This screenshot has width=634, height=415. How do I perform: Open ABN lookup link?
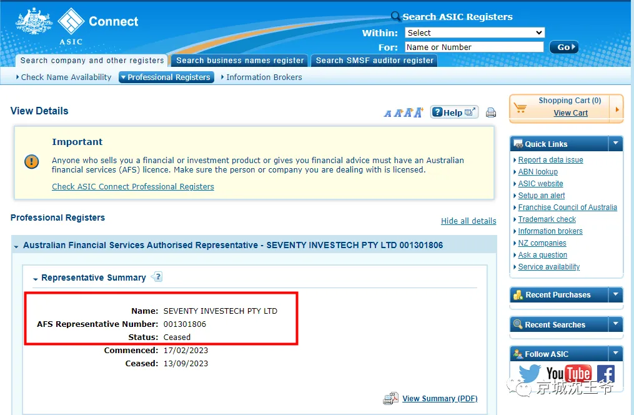coord(538,171)
